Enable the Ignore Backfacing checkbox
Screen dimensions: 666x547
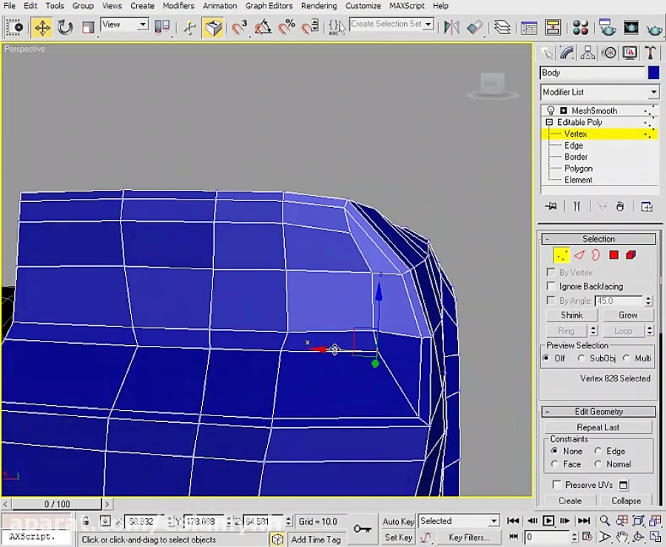pos(551,286)
